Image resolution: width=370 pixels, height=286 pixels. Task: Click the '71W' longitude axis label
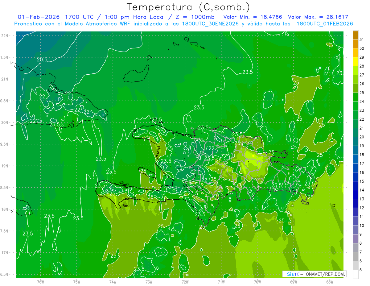pos(221,282)
